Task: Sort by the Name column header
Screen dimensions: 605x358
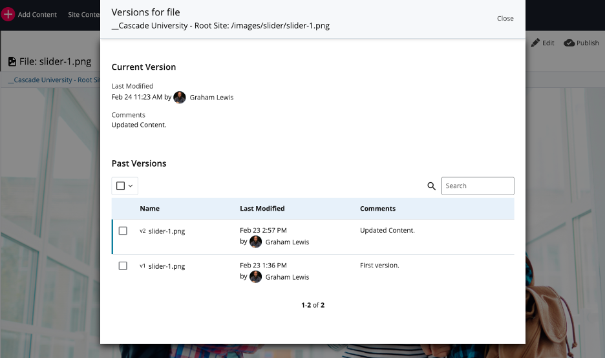Action: 150,208
